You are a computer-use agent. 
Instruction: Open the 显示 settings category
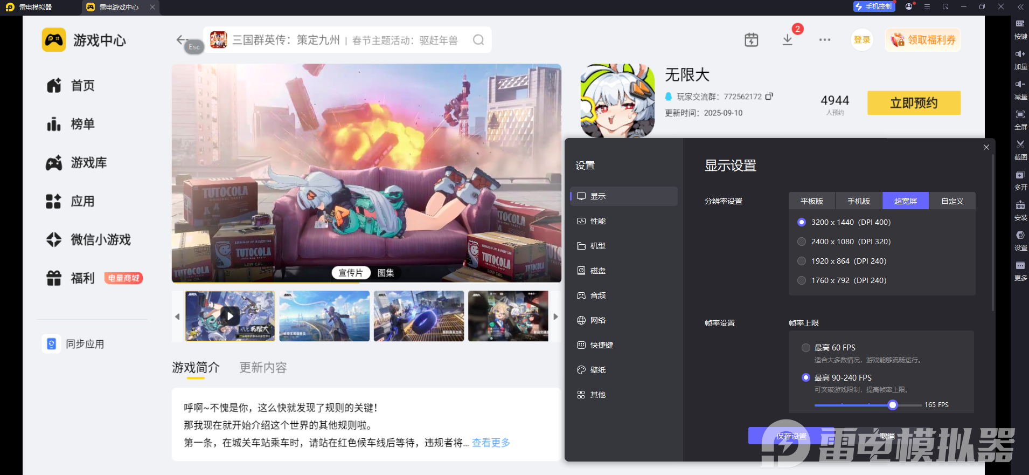624,196
